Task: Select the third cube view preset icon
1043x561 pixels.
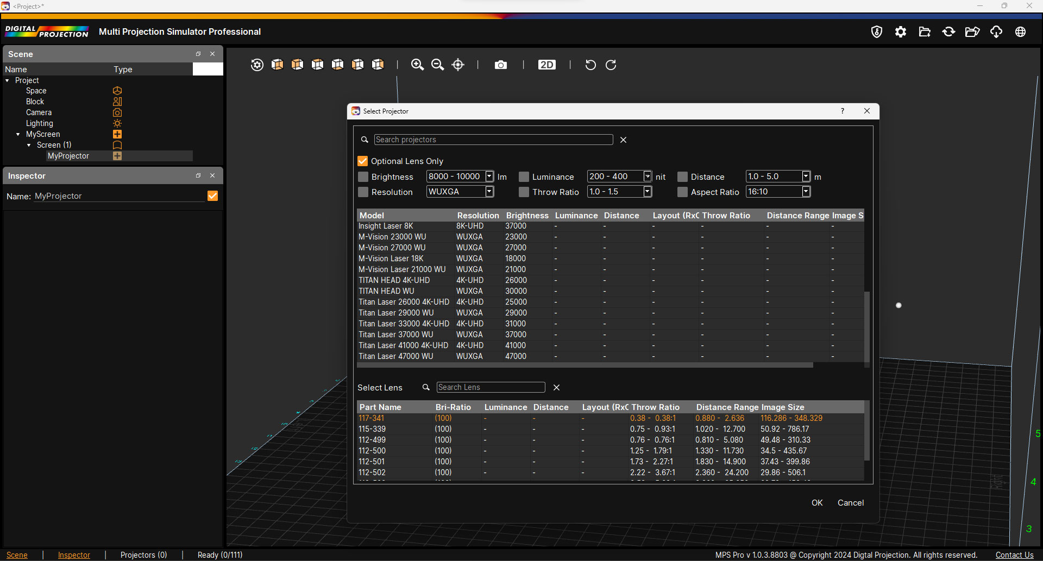Action: [317, 65]
